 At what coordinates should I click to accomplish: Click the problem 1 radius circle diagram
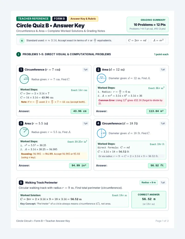point(24,79)
